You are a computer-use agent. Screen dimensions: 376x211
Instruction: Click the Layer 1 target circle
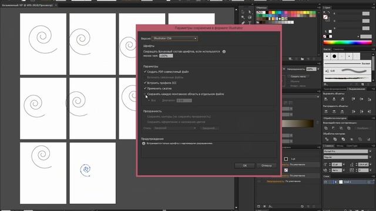tap(369, 182)
